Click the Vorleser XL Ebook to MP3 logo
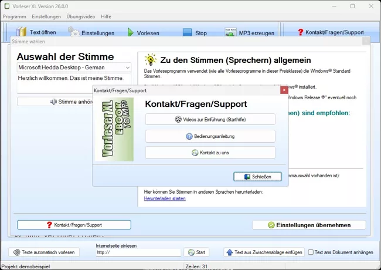 click(114, 129)
